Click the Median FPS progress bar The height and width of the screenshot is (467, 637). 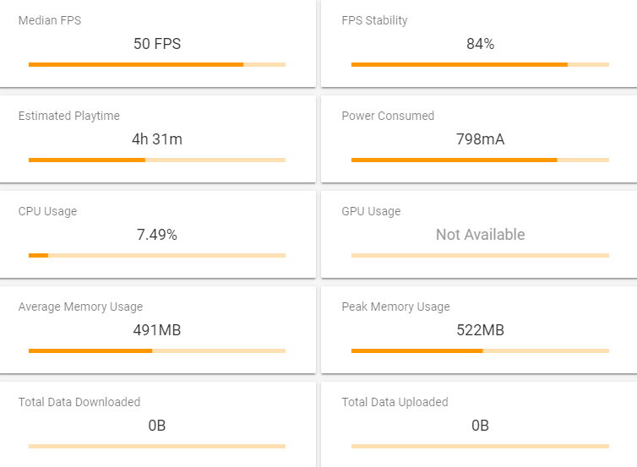tap(157, 64)
